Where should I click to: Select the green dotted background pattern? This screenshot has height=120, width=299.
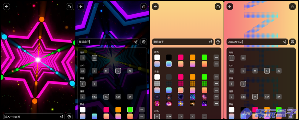coord(204,83)
